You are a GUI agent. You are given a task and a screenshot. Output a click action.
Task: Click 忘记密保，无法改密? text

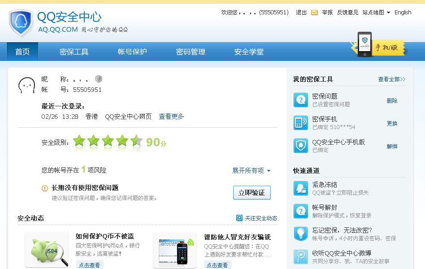[x=342, y=230]
